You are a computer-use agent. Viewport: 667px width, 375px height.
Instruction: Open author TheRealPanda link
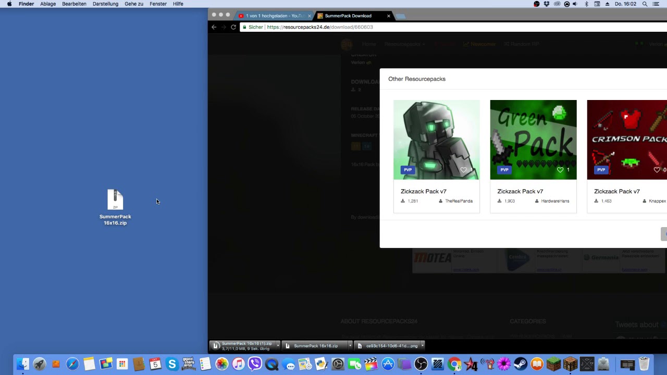459,201
